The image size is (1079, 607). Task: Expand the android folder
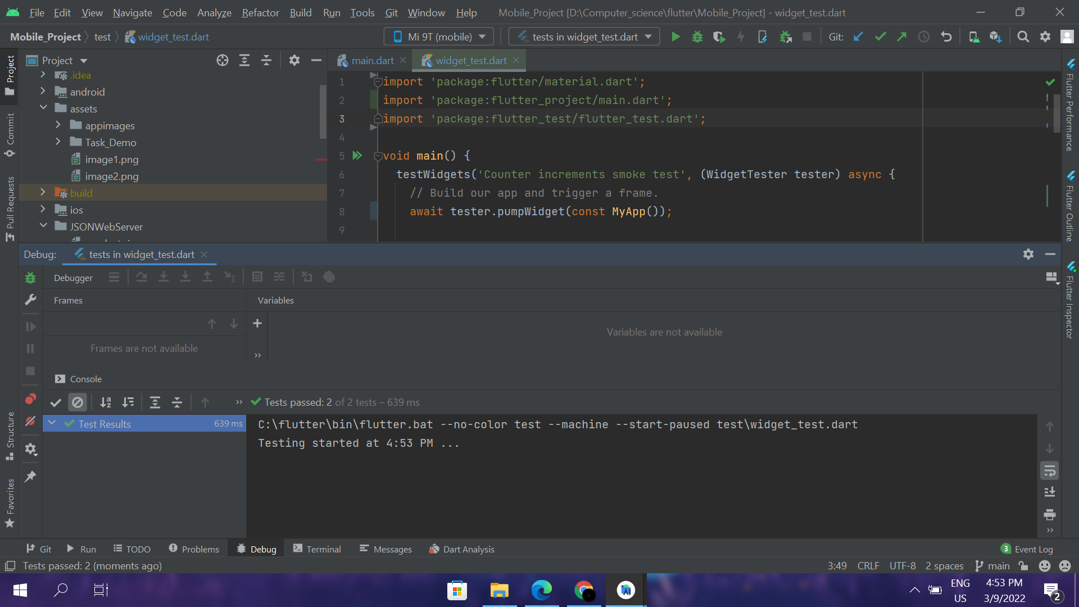click(43, 91)
